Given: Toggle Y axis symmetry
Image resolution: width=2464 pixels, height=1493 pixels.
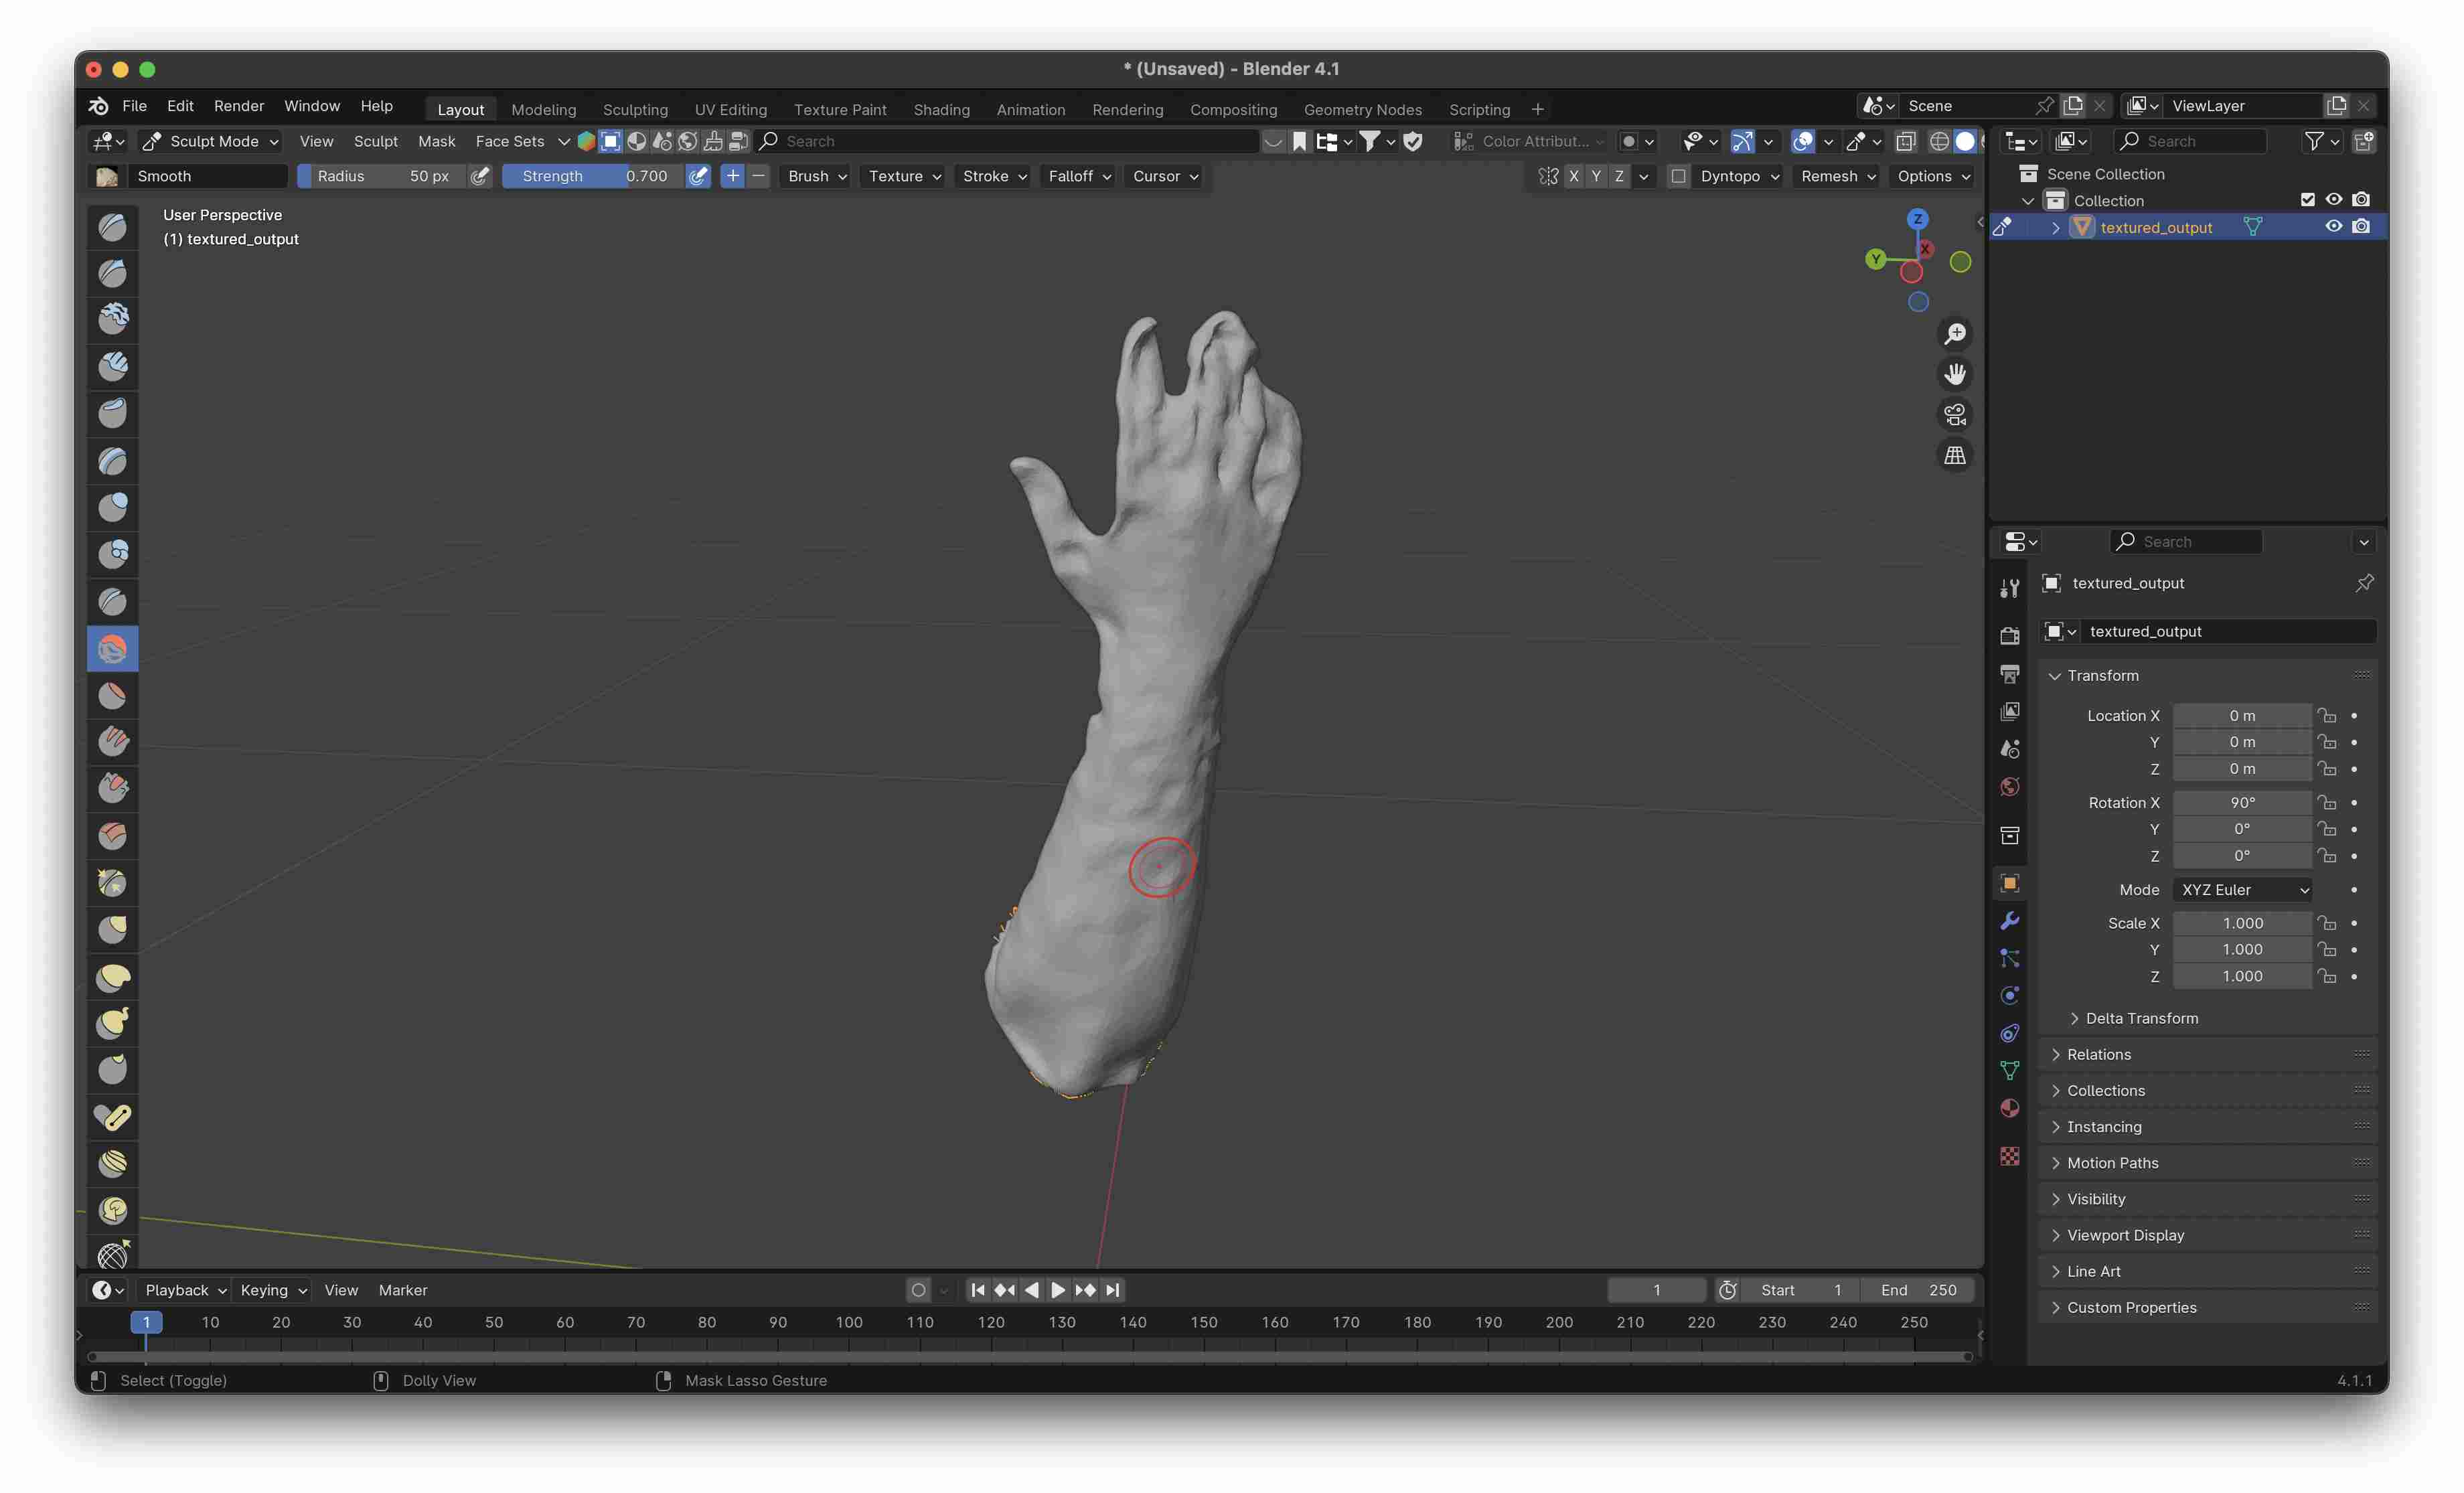Looking at the screenshot, I should click(x=1596, y=176).
